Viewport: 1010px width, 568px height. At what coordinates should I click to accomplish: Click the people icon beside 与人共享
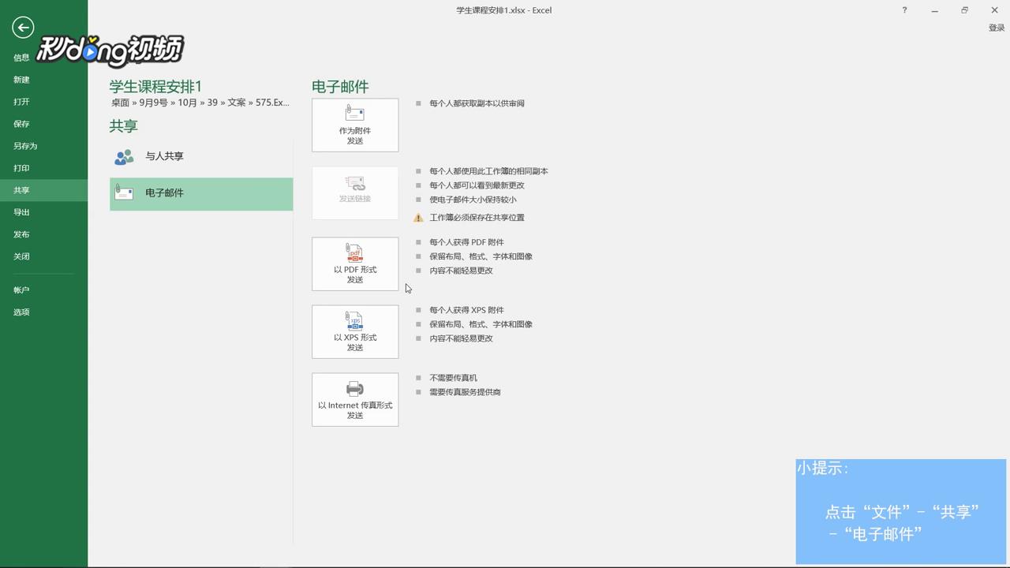coord(124,157)
